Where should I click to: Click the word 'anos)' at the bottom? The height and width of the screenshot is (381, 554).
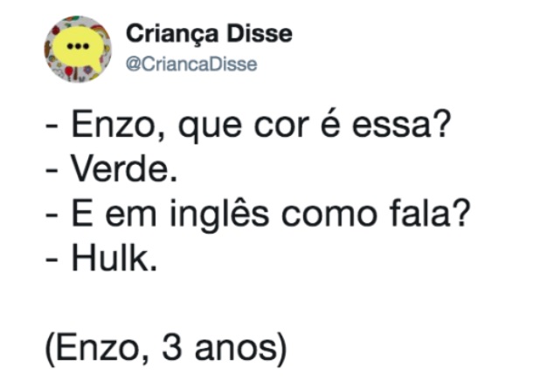point(241,349)
